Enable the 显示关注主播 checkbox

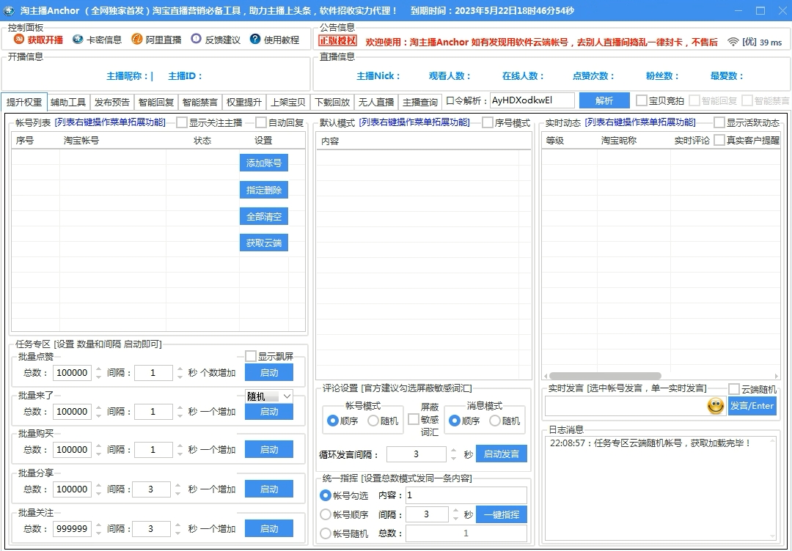pyautogui.click(x=182, y=122)
